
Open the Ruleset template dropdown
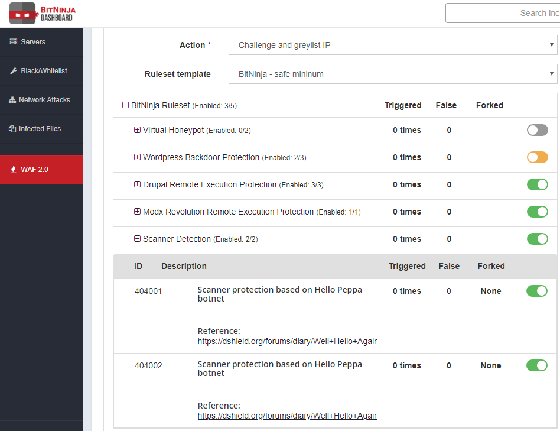coord(393,74)
